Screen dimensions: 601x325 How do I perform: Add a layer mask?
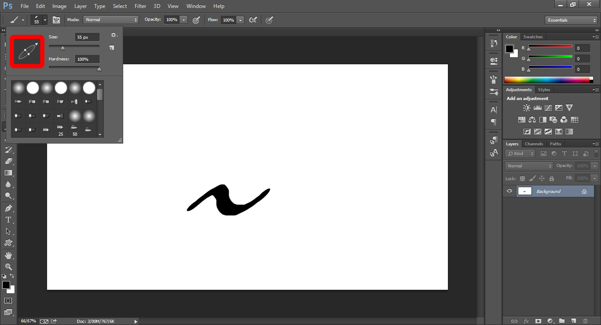click(538, 321)
